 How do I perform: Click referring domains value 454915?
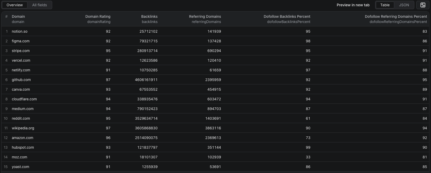214,89
